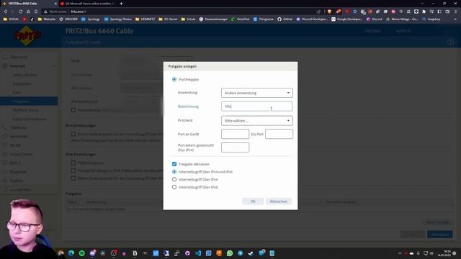Open the TikTok bookmark icon

(32, 19)
